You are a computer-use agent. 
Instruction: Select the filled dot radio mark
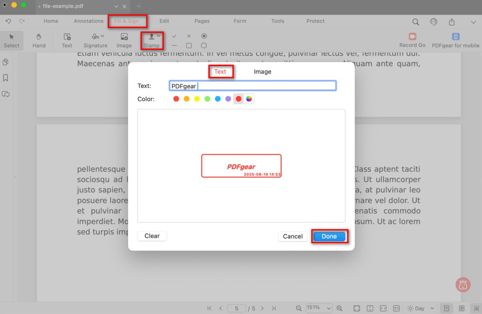pyautogui.click(x=204, y=36)
